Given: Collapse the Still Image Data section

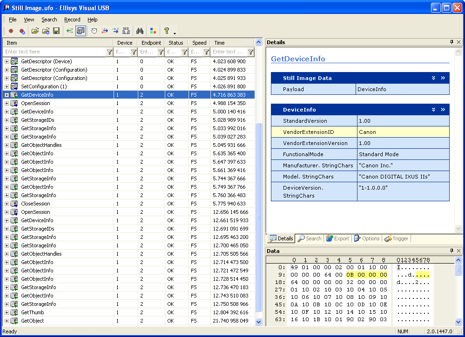Looking at the screenshot, I should [433, 78].
